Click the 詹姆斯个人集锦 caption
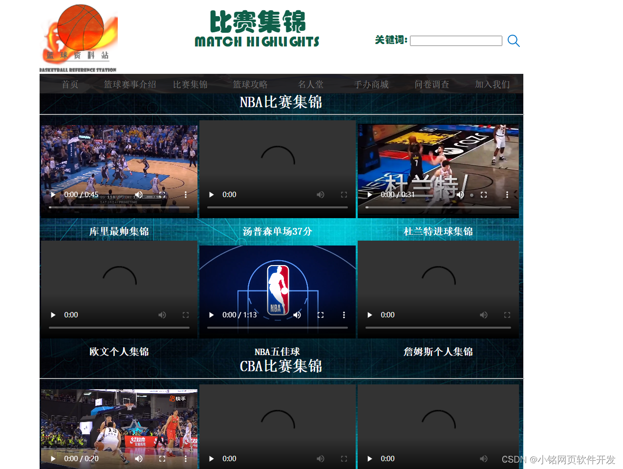The height and width of the screenshot is (469, 623). coord(438,352)
